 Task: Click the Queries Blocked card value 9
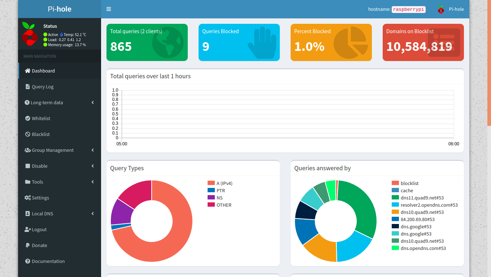point(206,47)
